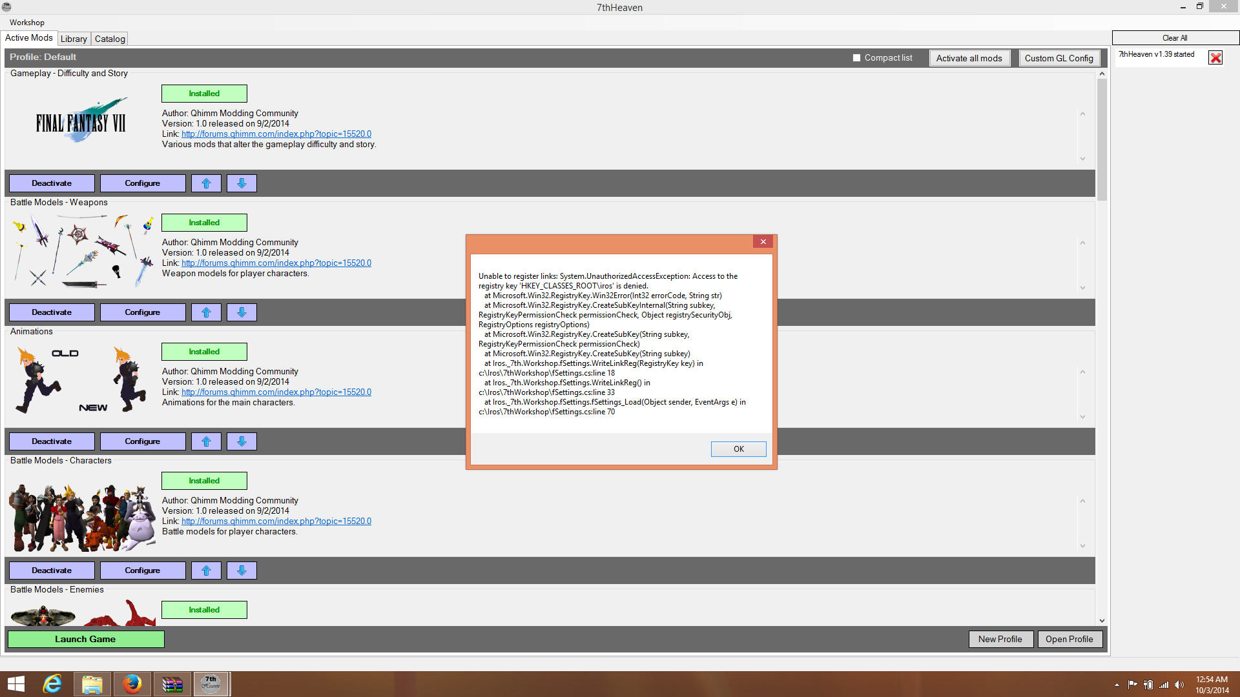Toggle the Compact list checkbox
The image size is (1240, 697).
tap(856, 58)
